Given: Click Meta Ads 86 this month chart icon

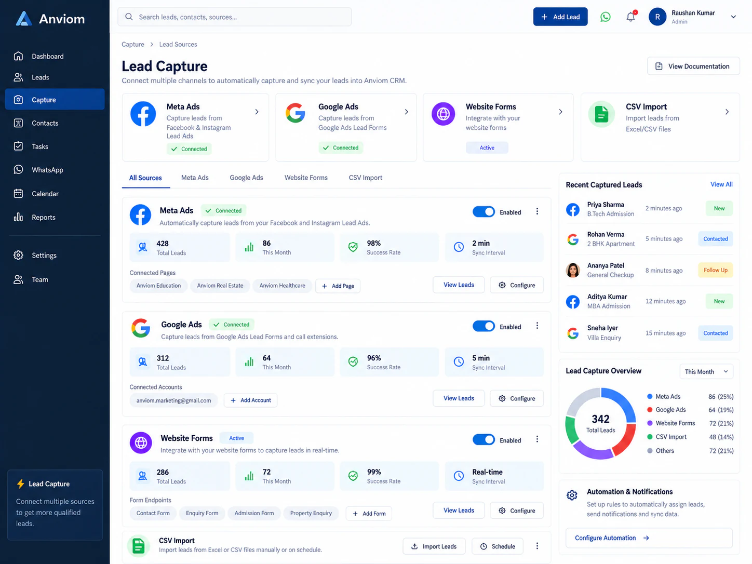Looking at the screenshot, I should (x=249, y=247).
